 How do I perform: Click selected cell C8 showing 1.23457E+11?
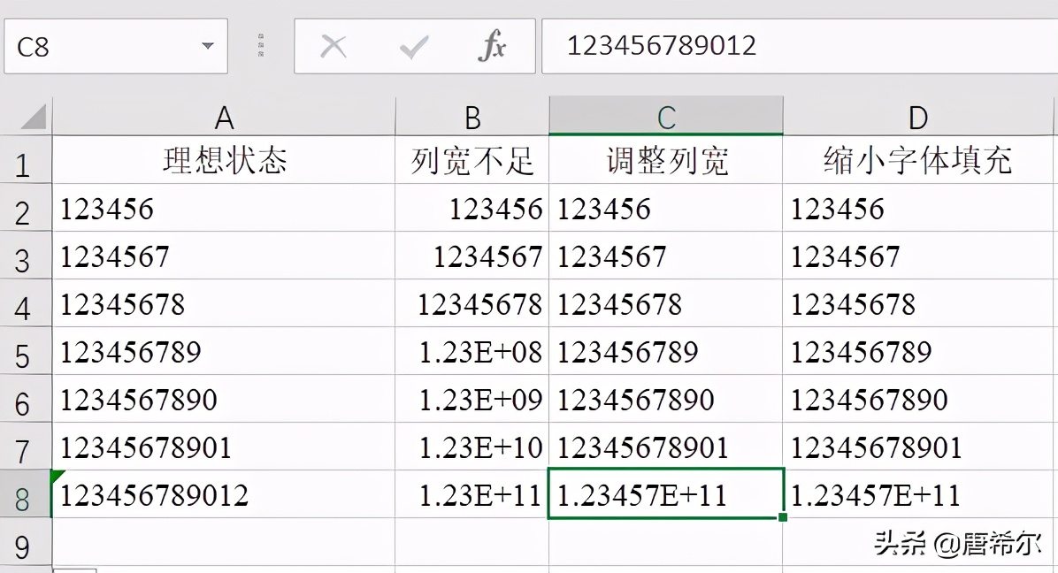tap(666, 495)
